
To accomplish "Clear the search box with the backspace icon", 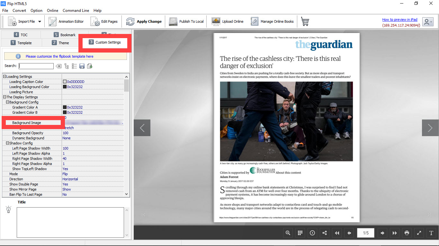I will (x=58, y=66).
